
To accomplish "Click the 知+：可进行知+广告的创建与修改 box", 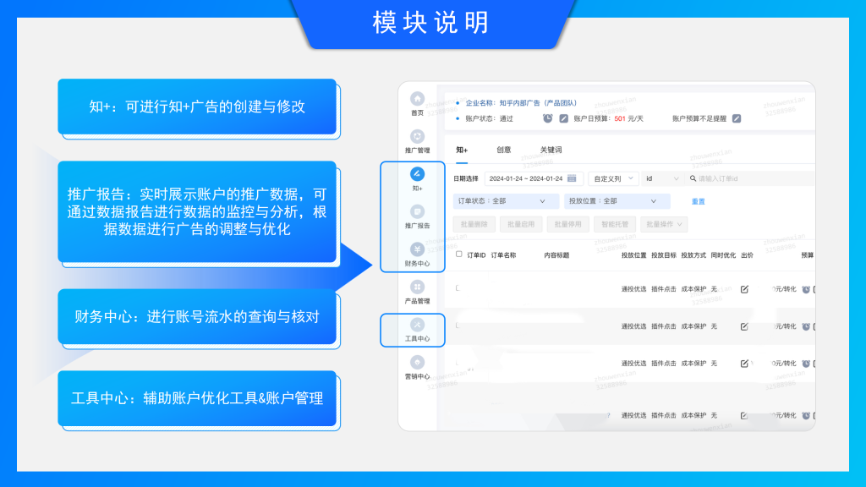I will (197, 107).
